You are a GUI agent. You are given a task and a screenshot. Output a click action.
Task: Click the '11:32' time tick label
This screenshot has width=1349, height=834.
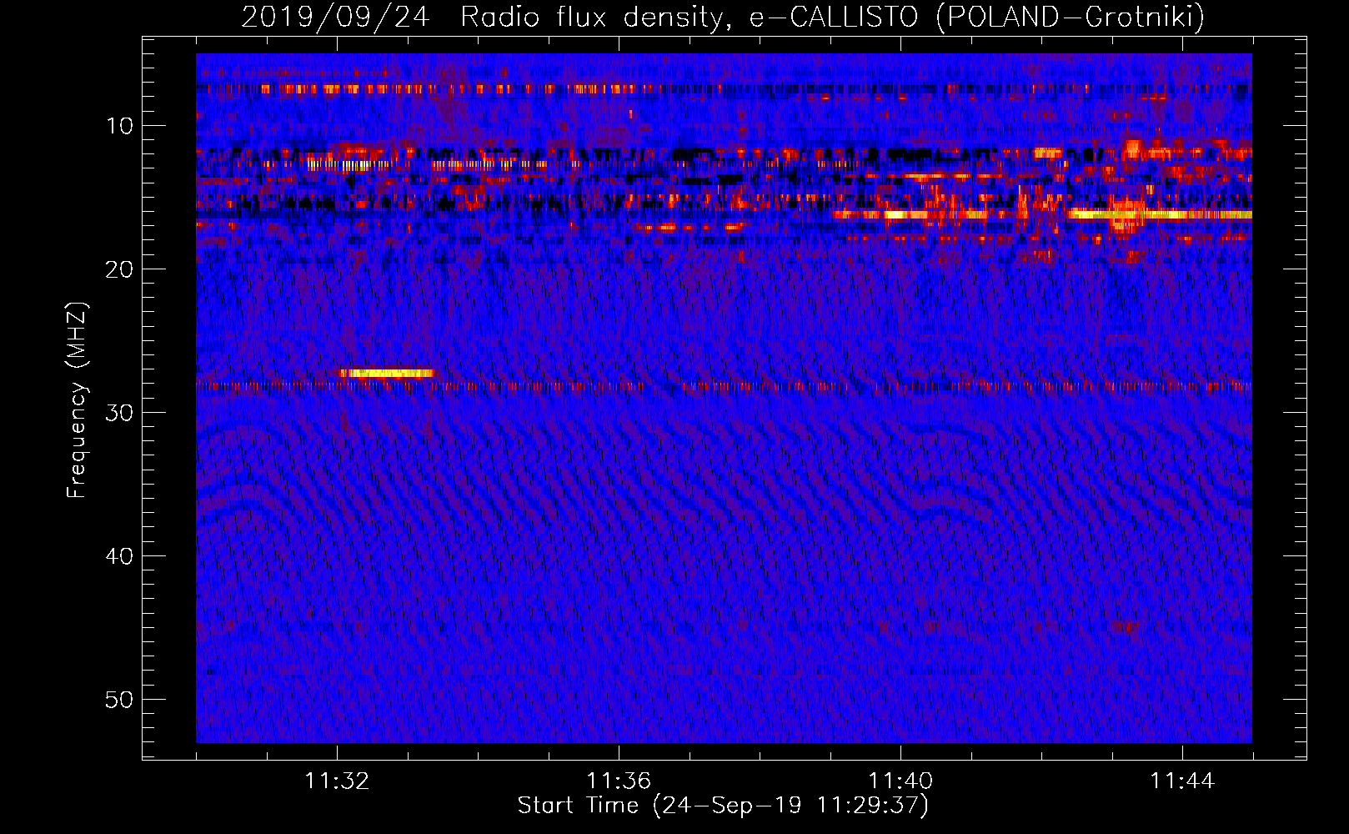tap(337, 781)
